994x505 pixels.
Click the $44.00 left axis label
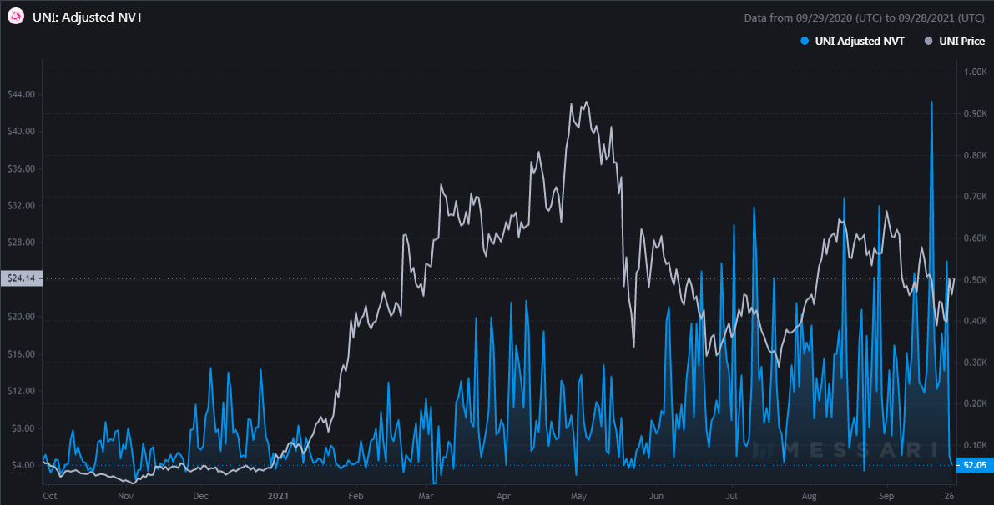pyautogui.click(x=21, y=94)
